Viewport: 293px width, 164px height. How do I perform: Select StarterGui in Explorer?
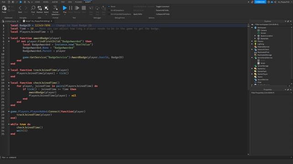pyautogui.click(x=261, y=69)
